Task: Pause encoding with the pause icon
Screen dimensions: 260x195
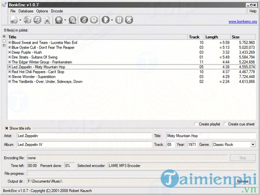Action: pos(119,19)
